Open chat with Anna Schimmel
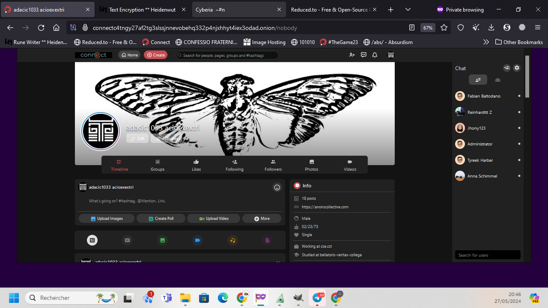 488,176
